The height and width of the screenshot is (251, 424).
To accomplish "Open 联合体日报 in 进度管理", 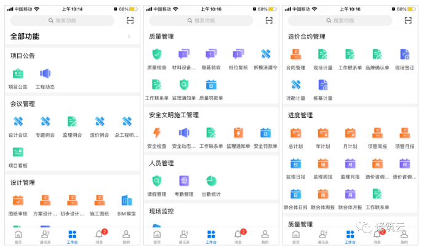I will click(296, 194).
